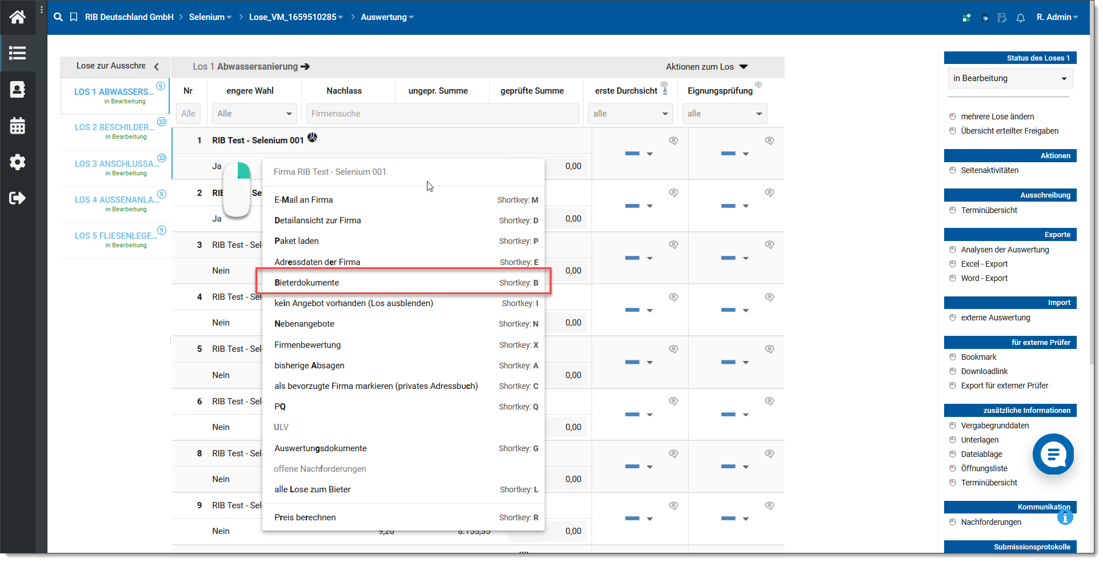Viewport: 1103px width, 562px height.
Task: Select Nebenangebote menu entry
Action: point(403,324)
